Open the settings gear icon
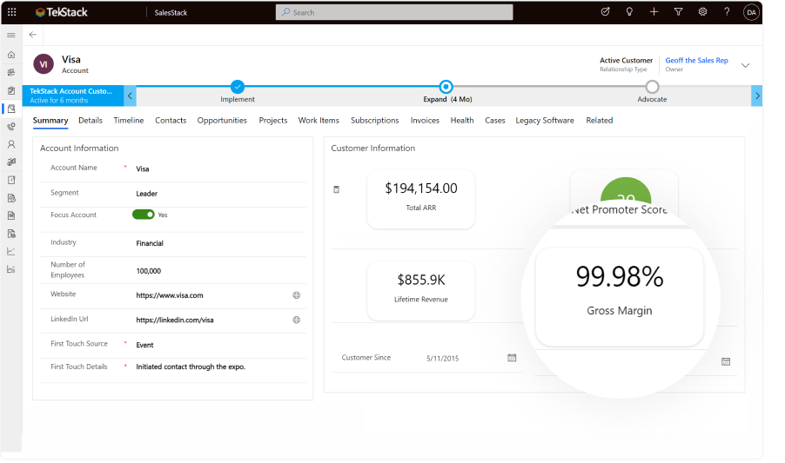Image resolution: width=785 pixels, height=463 pixels. pos(702,12)
